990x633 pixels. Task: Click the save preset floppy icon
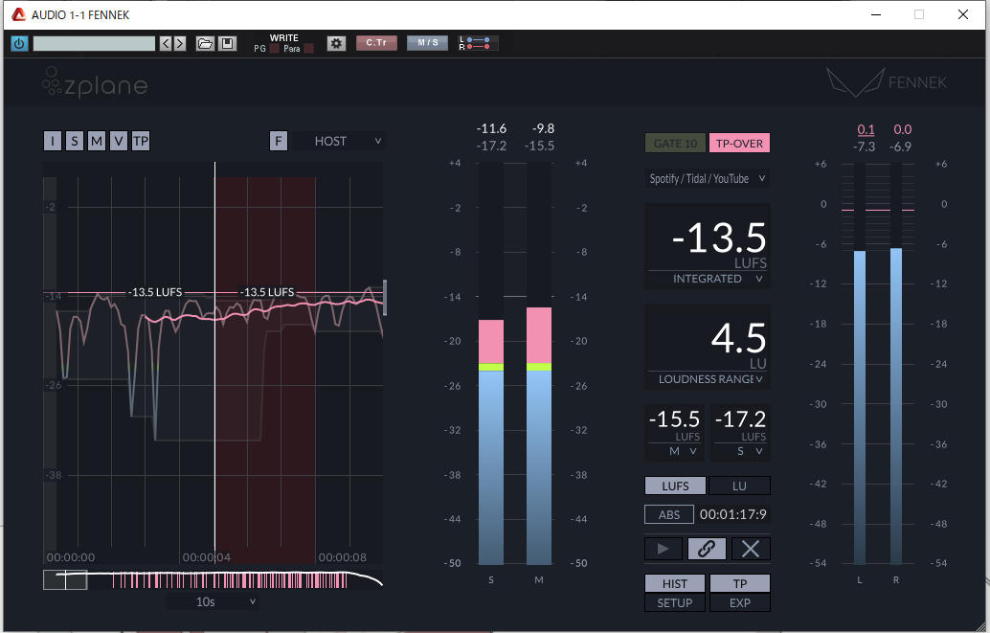pyautogui.click(x=227, y=43)
